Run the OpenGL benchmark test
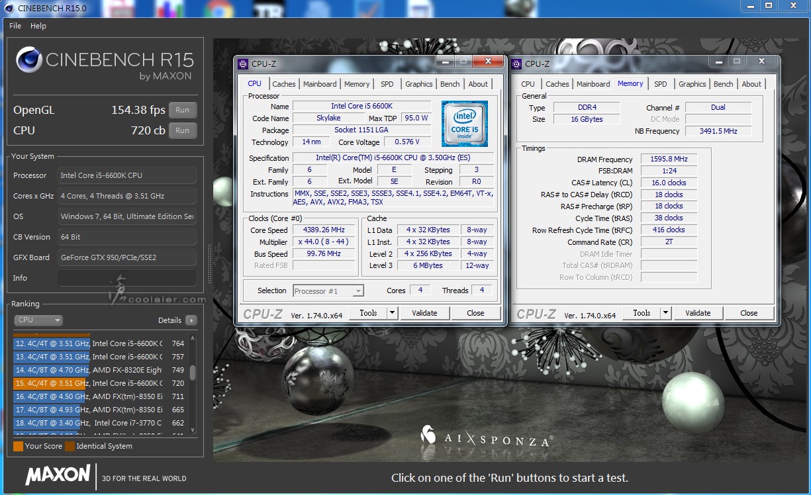Screen dimensions: 811x495 pyautogui.click(x=182, y=110)
